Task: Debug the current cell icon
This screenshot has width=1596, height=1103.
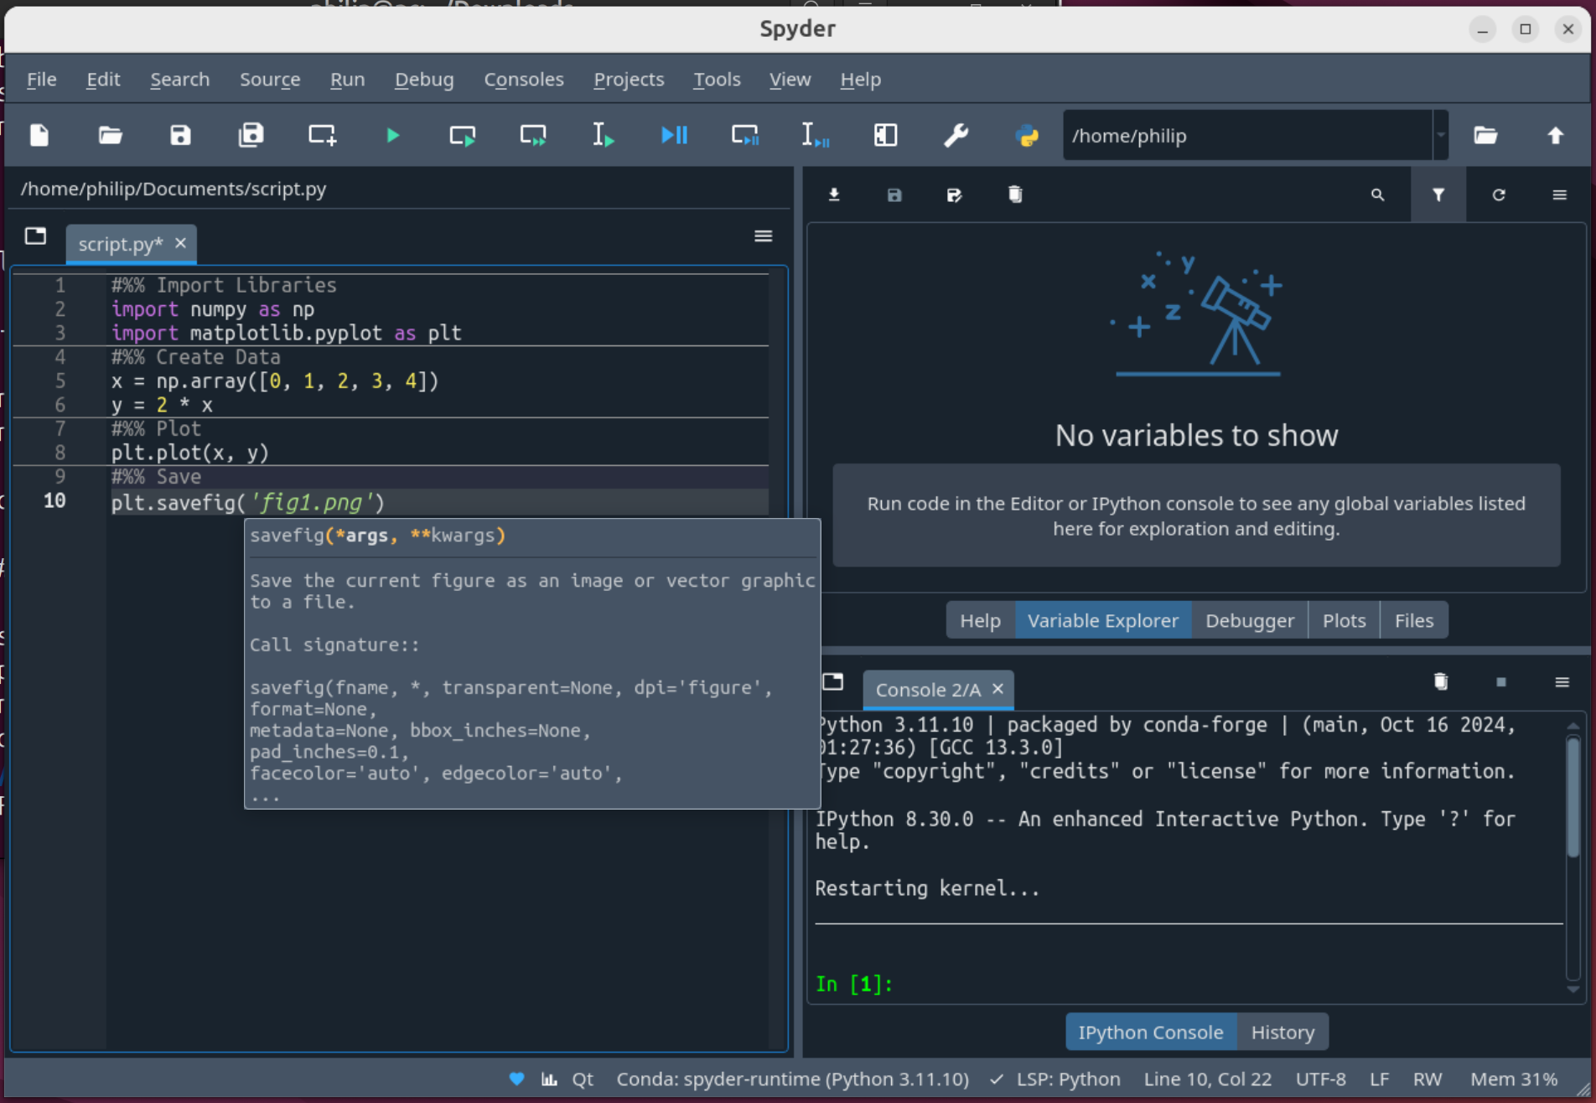Action: click(744, 135)
